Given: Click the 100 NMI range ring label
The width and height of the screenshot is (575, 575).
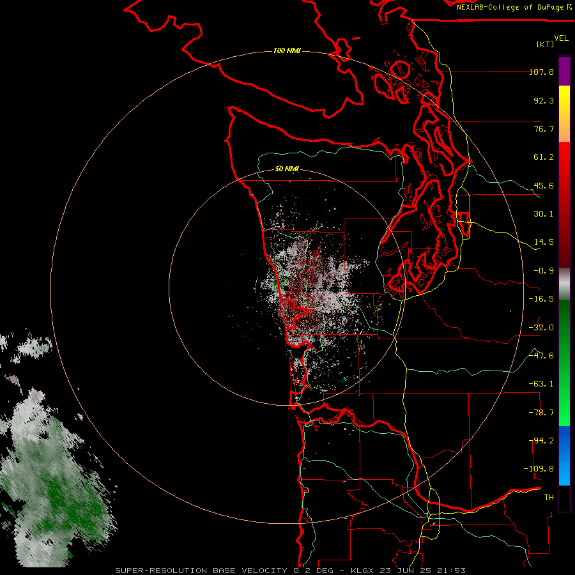Looking at the screenshot, I should (x=287, y=50).
